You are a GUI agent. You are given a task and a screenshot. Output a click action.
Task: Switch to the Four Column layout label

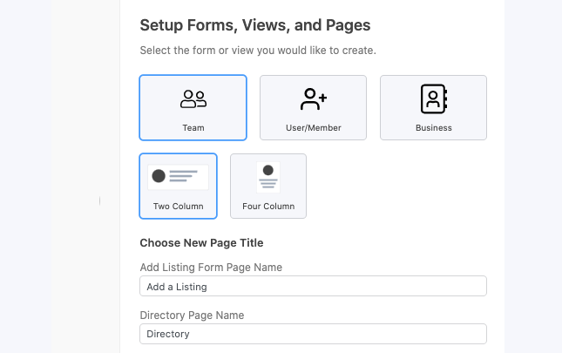pos(268,207)
